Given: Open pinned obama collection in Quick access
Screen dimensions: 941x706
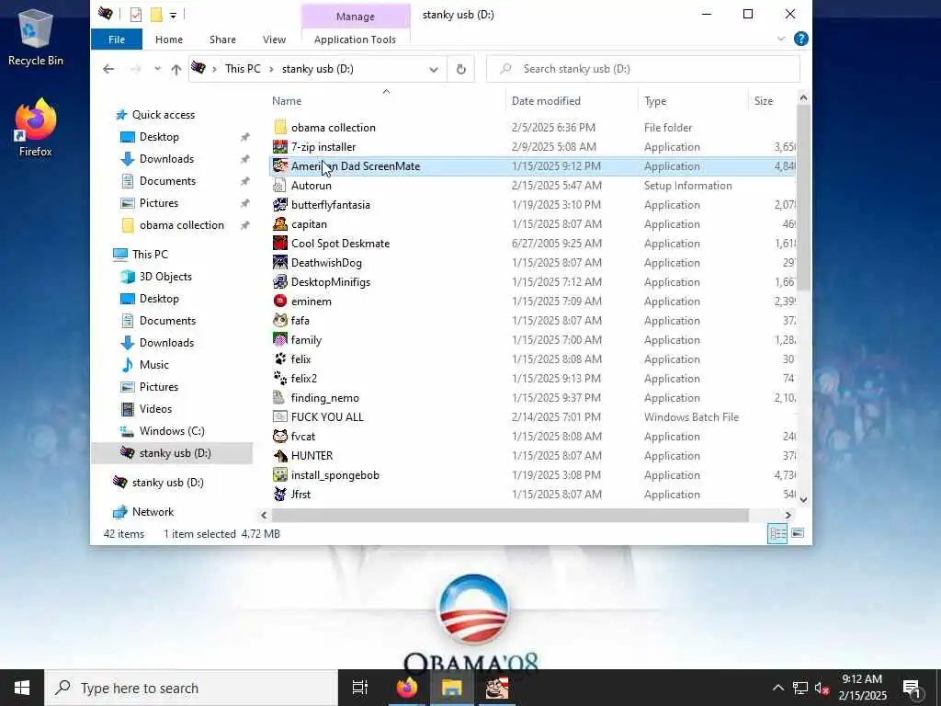Looking at the screenshot, I should 181,225.
